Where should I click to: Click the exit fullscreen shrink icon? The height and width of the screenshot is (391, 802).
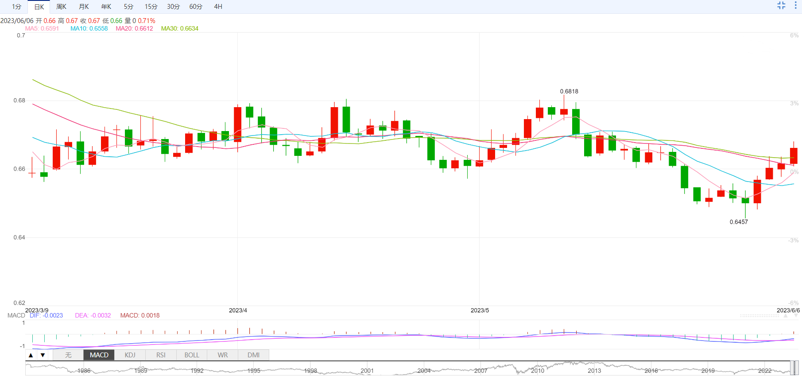coord(781,5)
